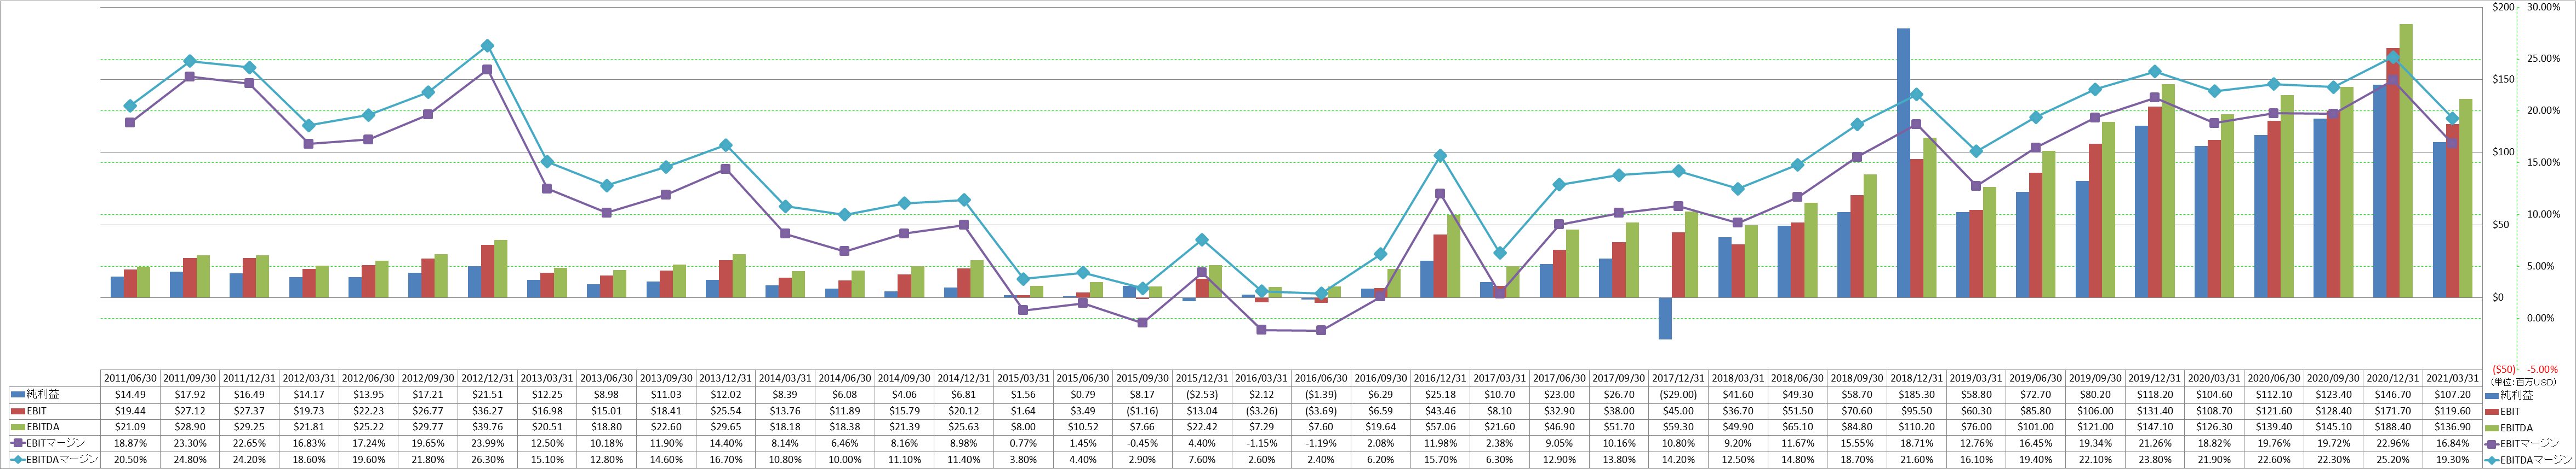The width and height of the screenshot is (2576, 469).
Task: Click the negative blue 2017/12/31 net income bar
Action: tap(1665, 318)
